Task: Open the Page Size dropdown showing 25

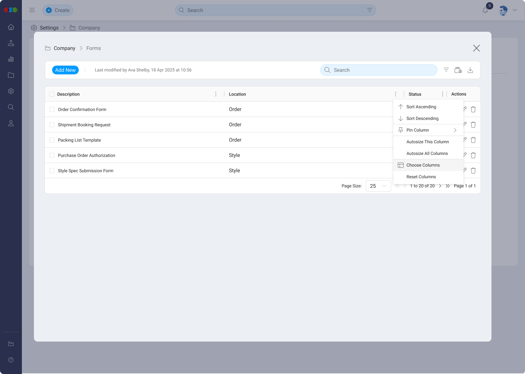Action: [x=378, y=186]
